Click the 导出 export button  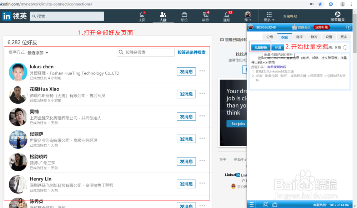pos(277,47)
